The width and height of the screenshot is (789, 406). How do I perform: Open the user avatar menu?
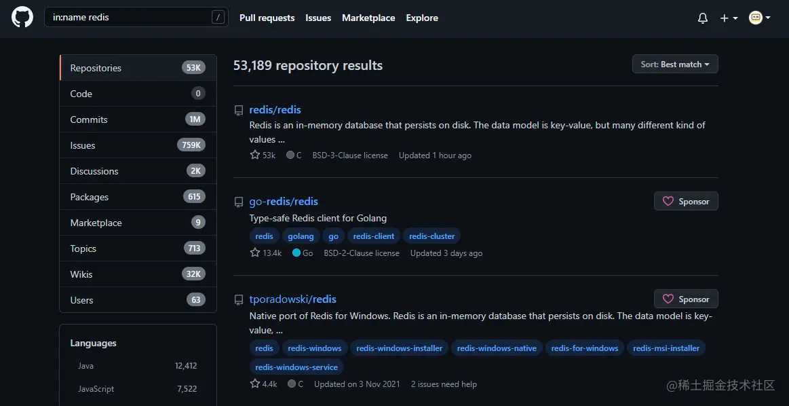point(759,18)
